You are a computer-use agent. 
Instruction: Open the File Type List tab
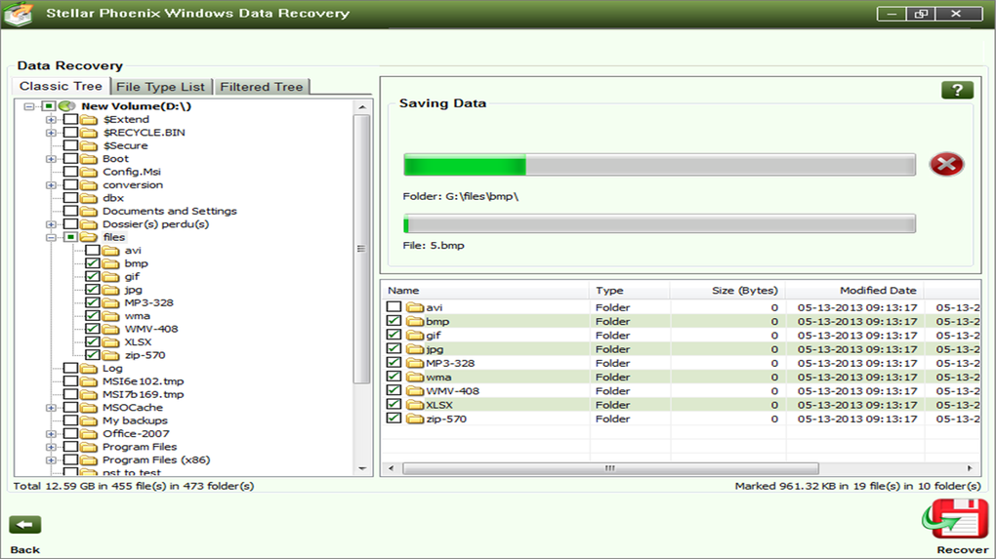click(161, 87)
